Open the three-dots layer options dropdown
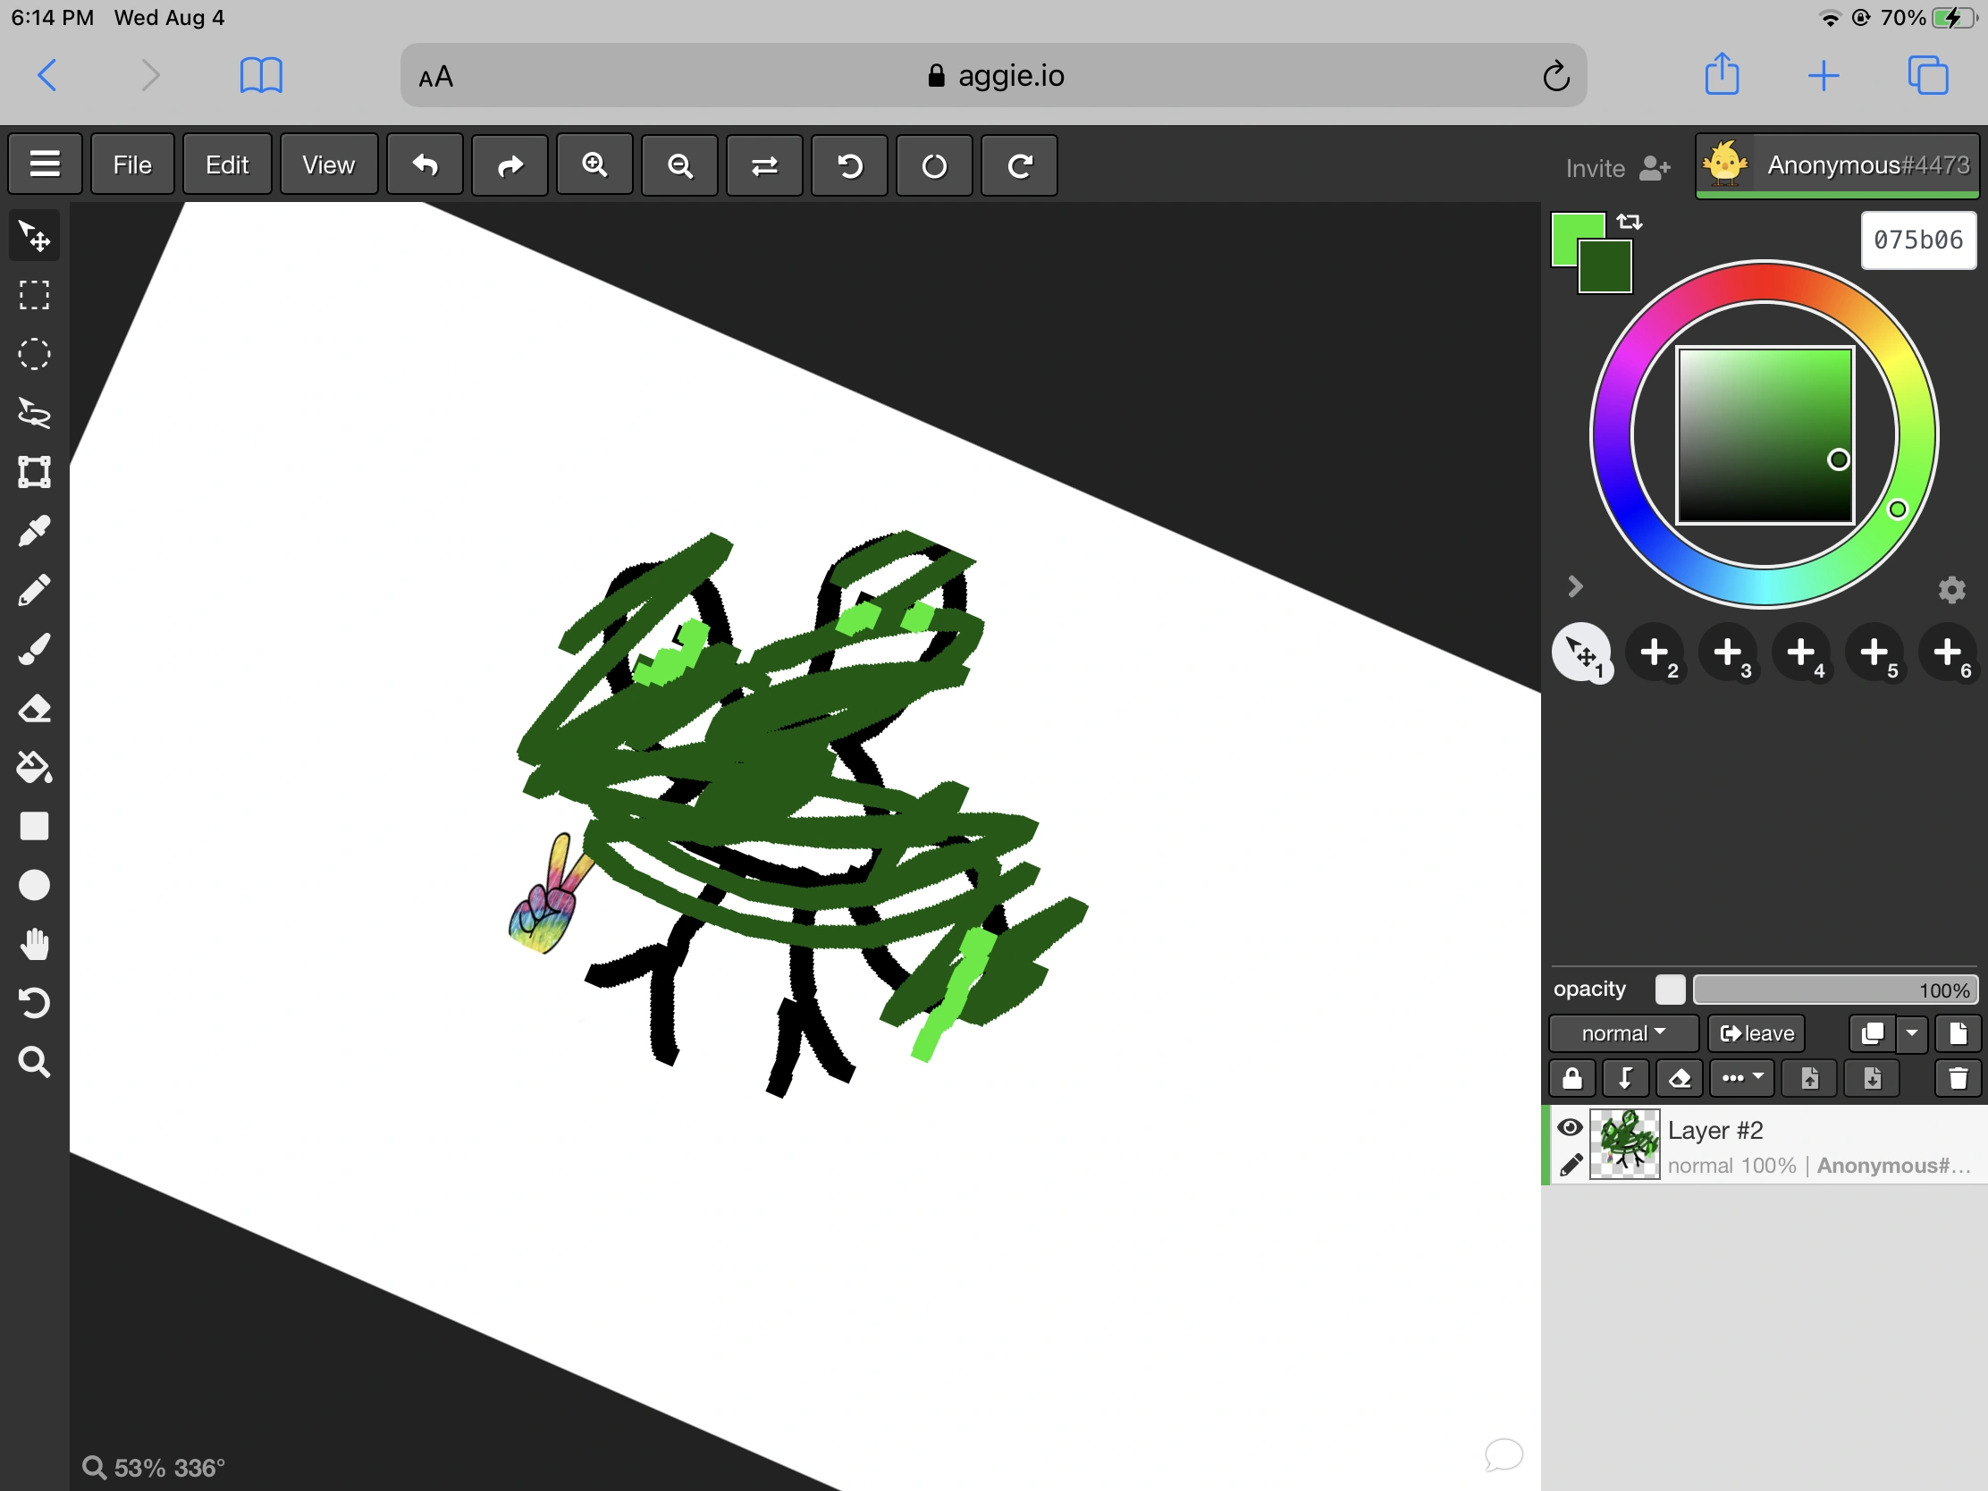1988x1491 pixels. pyautogui.click(x=1742, y=1079)
